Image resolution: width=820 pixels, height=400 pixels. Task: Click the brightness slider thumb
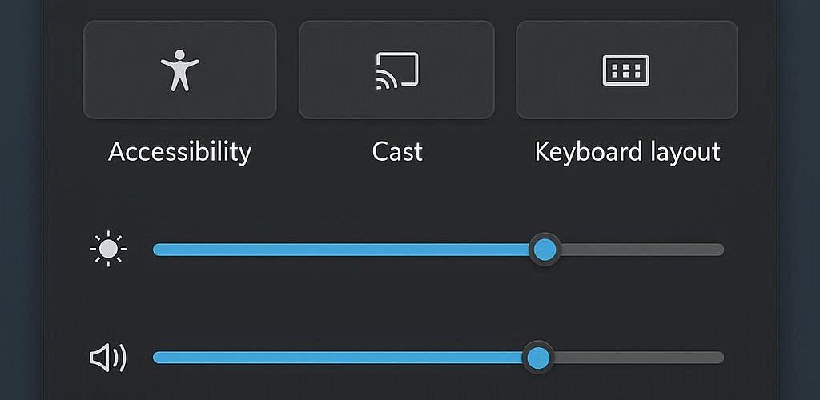pyautogui.click(x=545, y=250)
